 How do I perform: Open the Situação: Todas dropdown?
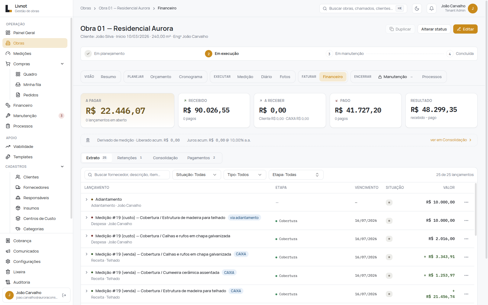click(x=196, y=175)
